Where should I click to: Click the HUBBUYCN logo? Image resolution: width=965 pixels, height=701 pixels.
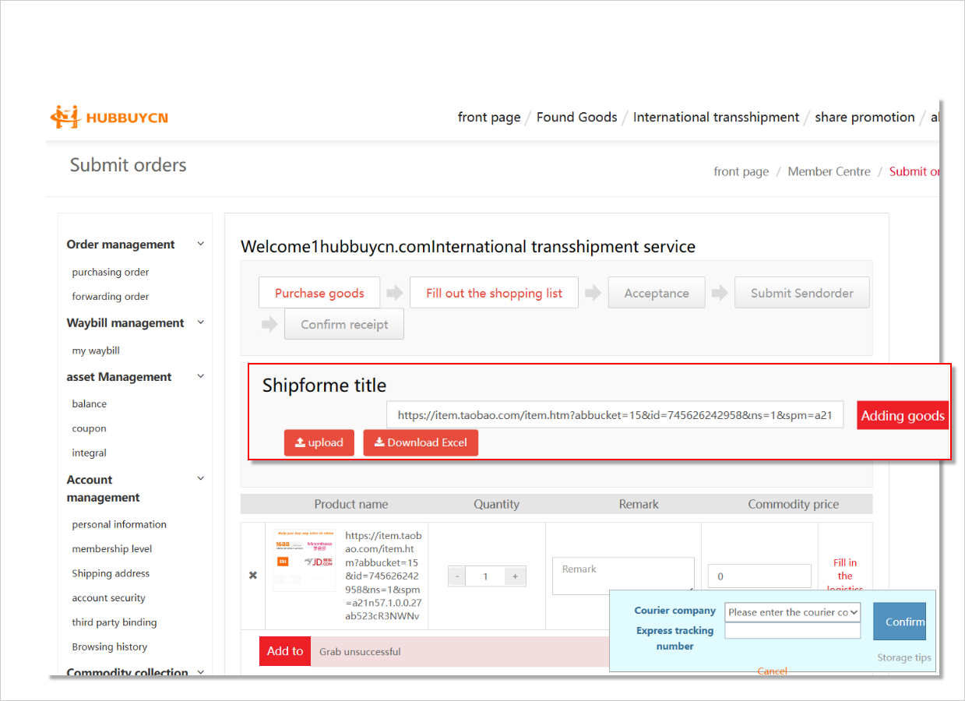[109, 118]
